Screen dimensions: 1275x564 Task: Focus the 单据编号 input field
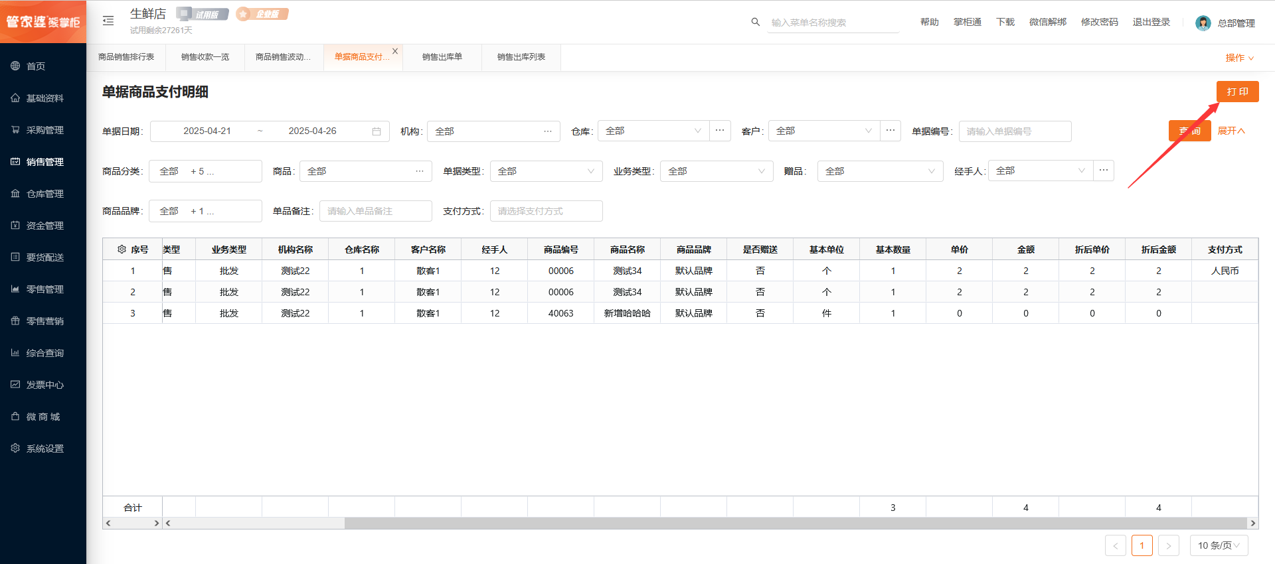coord(1014,131)
